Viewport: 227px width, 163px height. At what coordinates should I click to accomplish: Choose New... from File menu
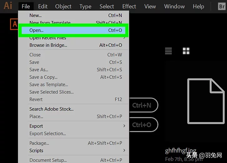[74, 15]
